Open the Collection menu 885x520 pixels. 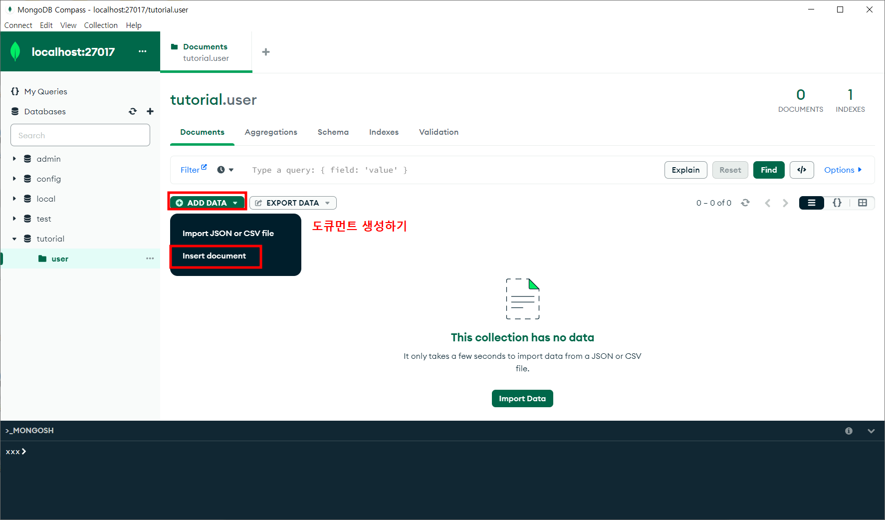click(101, 25)
